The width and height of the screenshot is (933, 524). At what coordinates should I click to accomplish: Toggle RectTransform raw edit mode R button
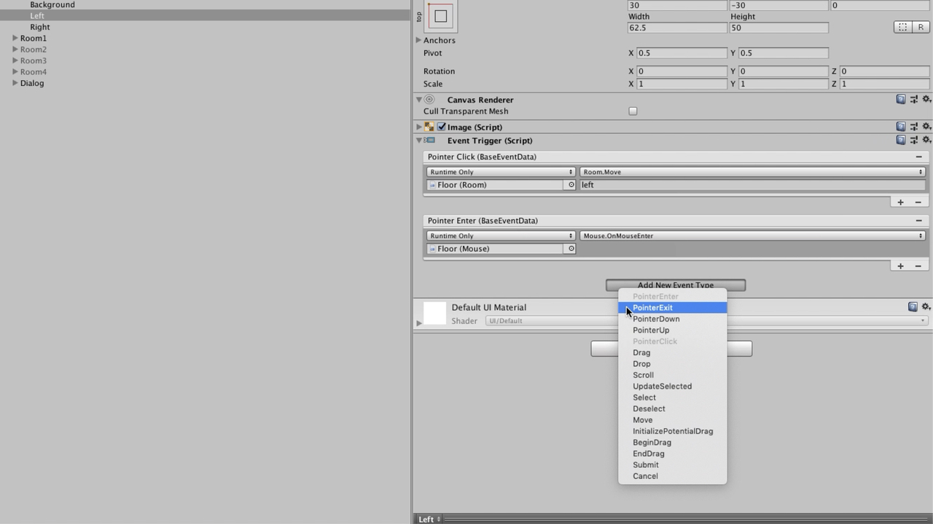click(x=921, y=27)
